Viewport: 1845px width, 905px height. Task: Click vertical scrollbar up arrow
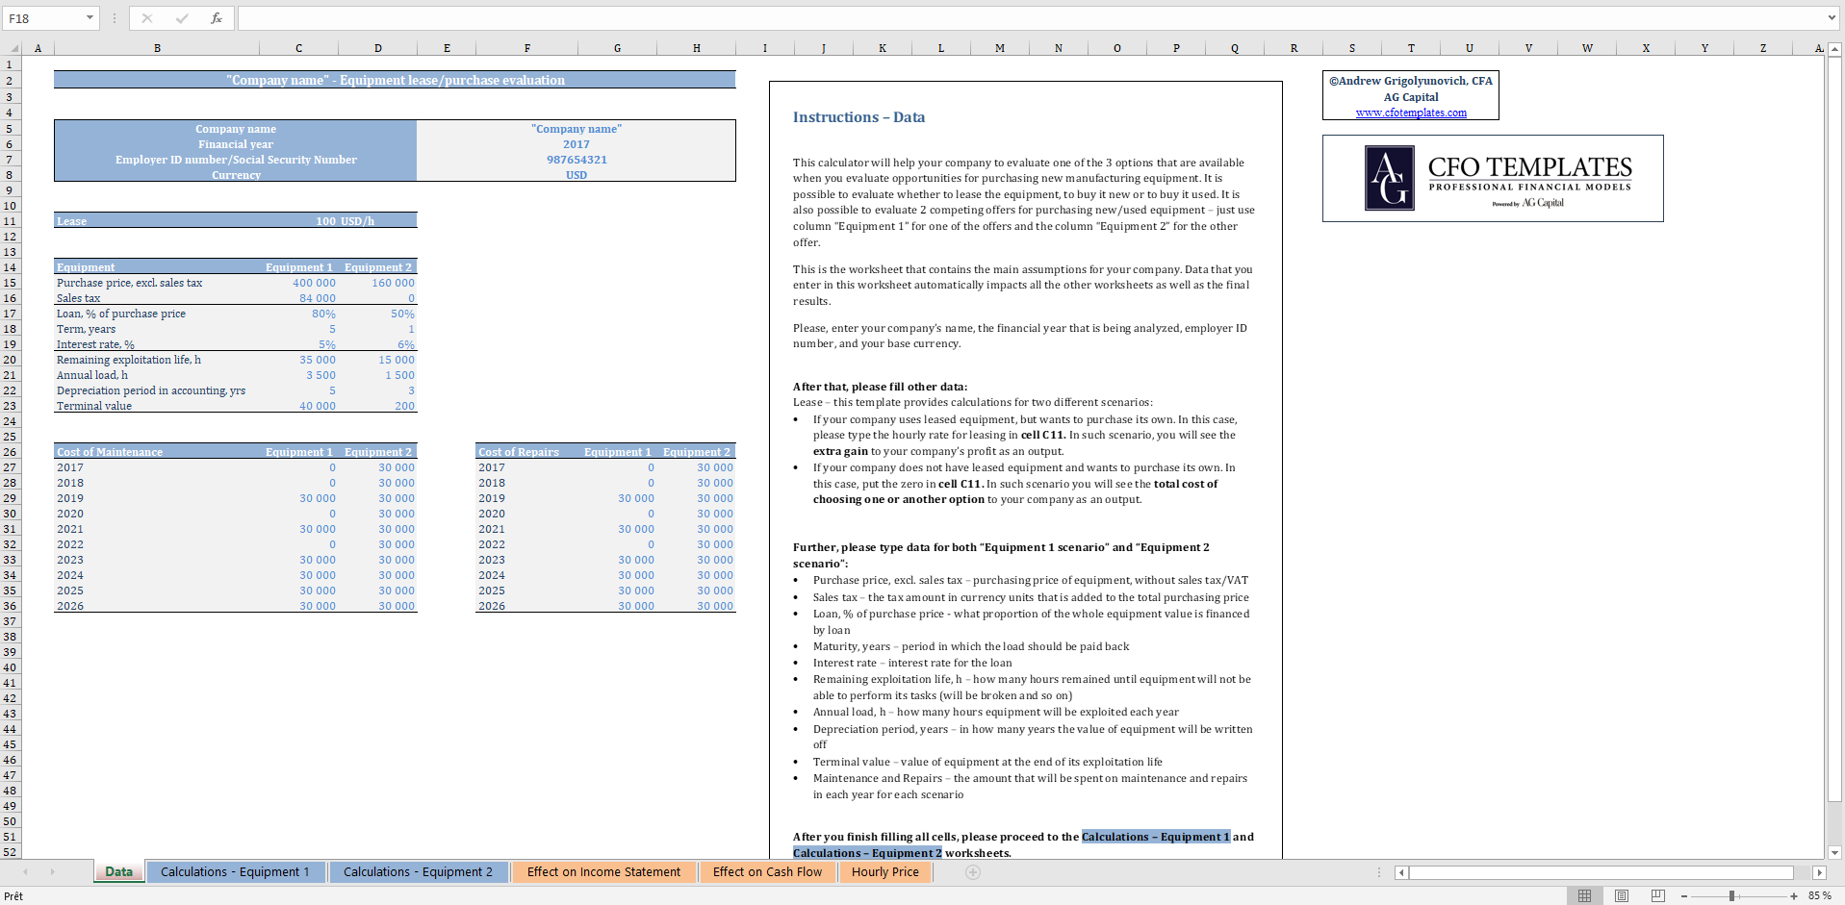[1834, 49]
